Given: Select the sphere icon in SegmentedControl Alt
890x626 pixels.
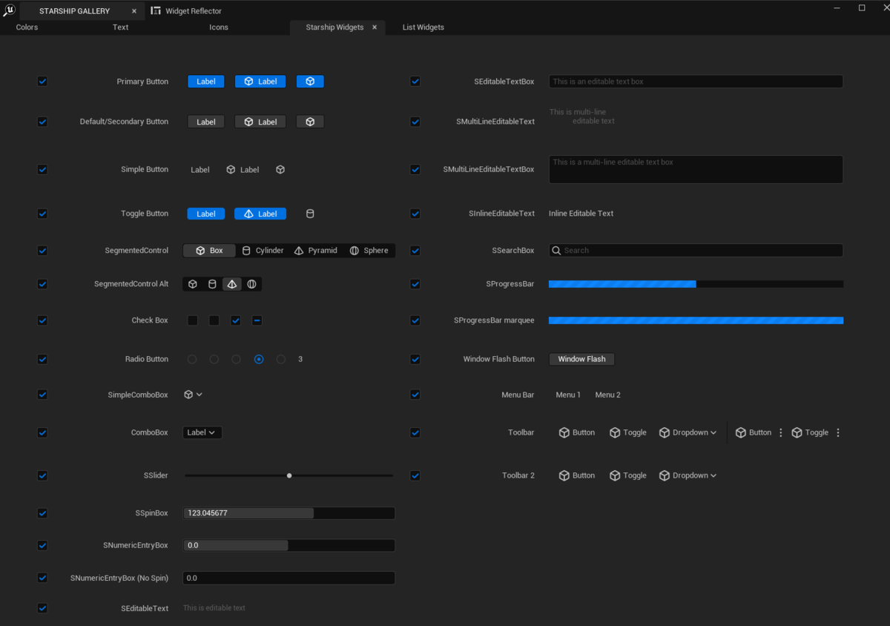Looking at the screenshot, I should [251, 284].
